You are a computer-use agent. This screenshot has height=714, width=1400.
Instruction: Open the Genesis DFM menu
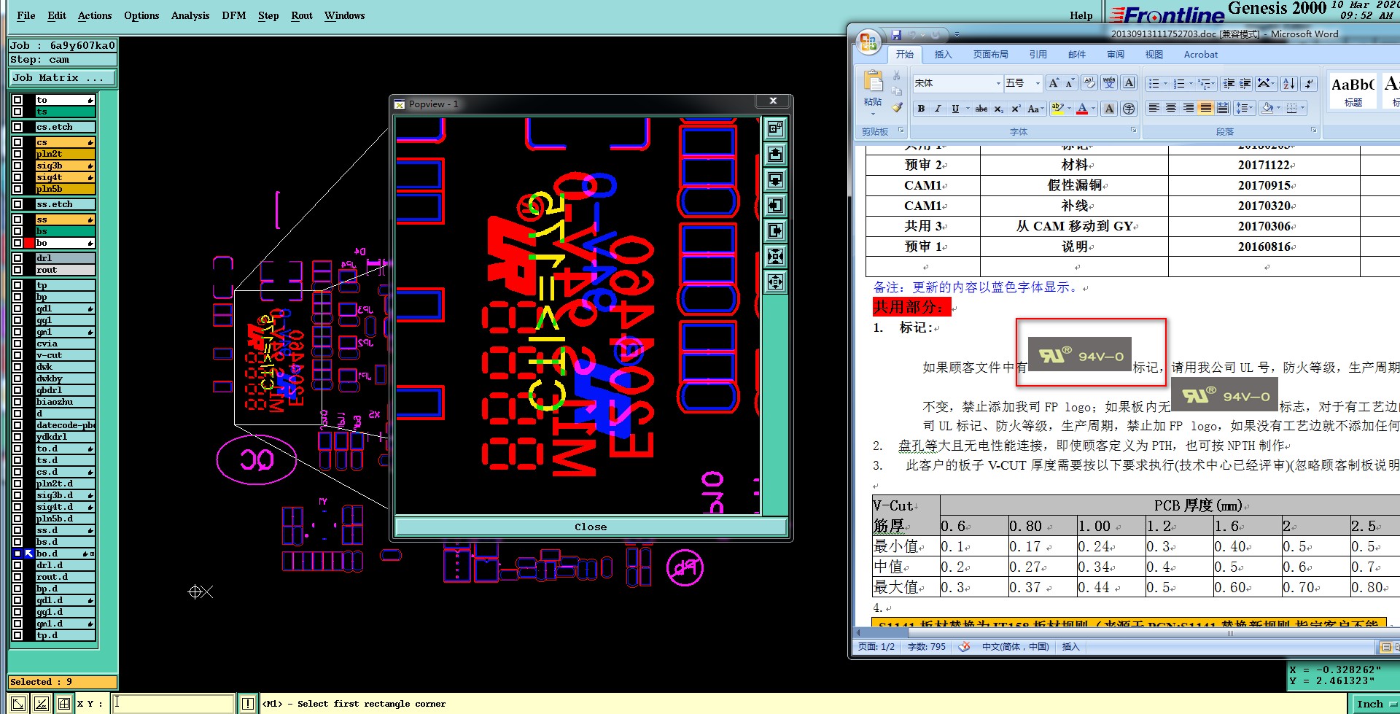pyautogui.click(x=234, y=15)
